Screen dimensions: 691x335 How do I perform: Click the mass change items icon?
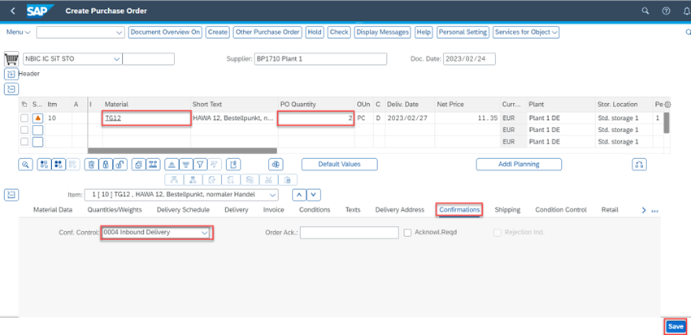point(153,165)
